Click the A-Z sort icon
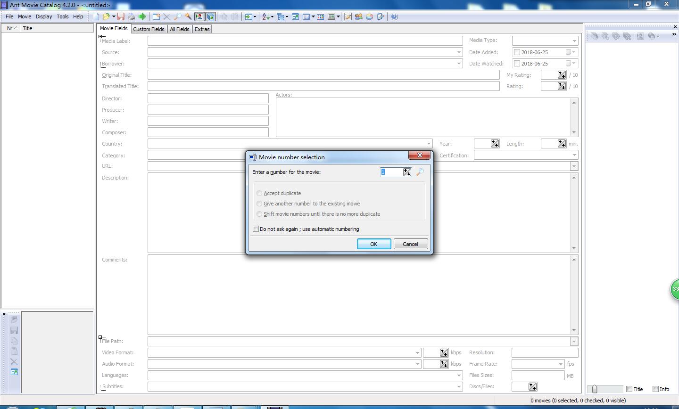 click(265, 16)
